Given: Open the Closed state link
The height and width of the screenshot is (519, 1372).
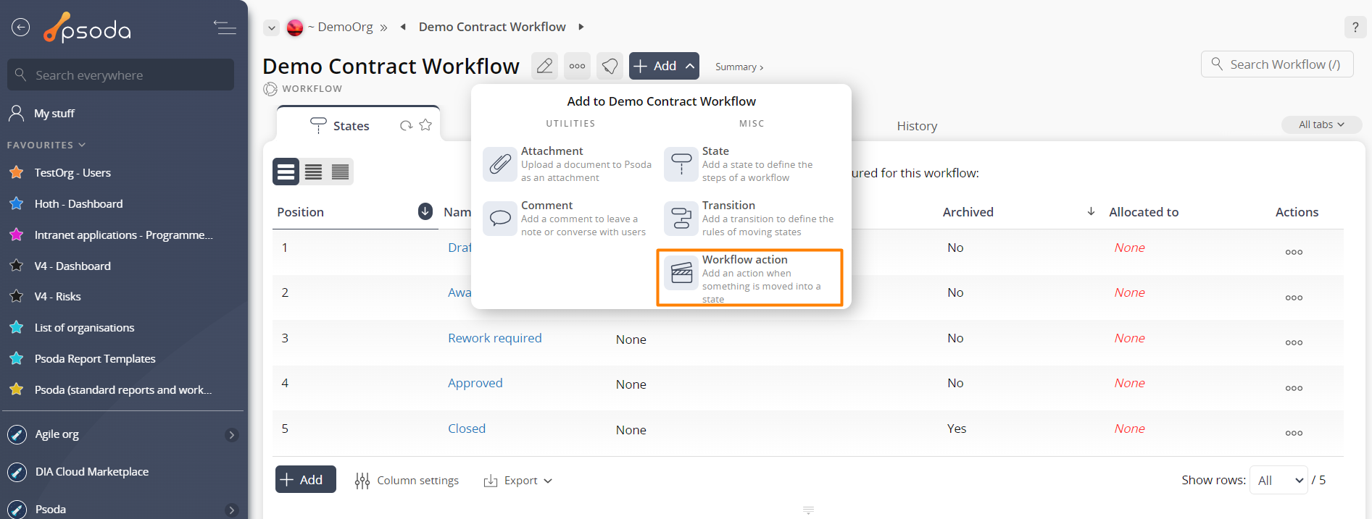Looking at the screenshot, I should (466, 429).
